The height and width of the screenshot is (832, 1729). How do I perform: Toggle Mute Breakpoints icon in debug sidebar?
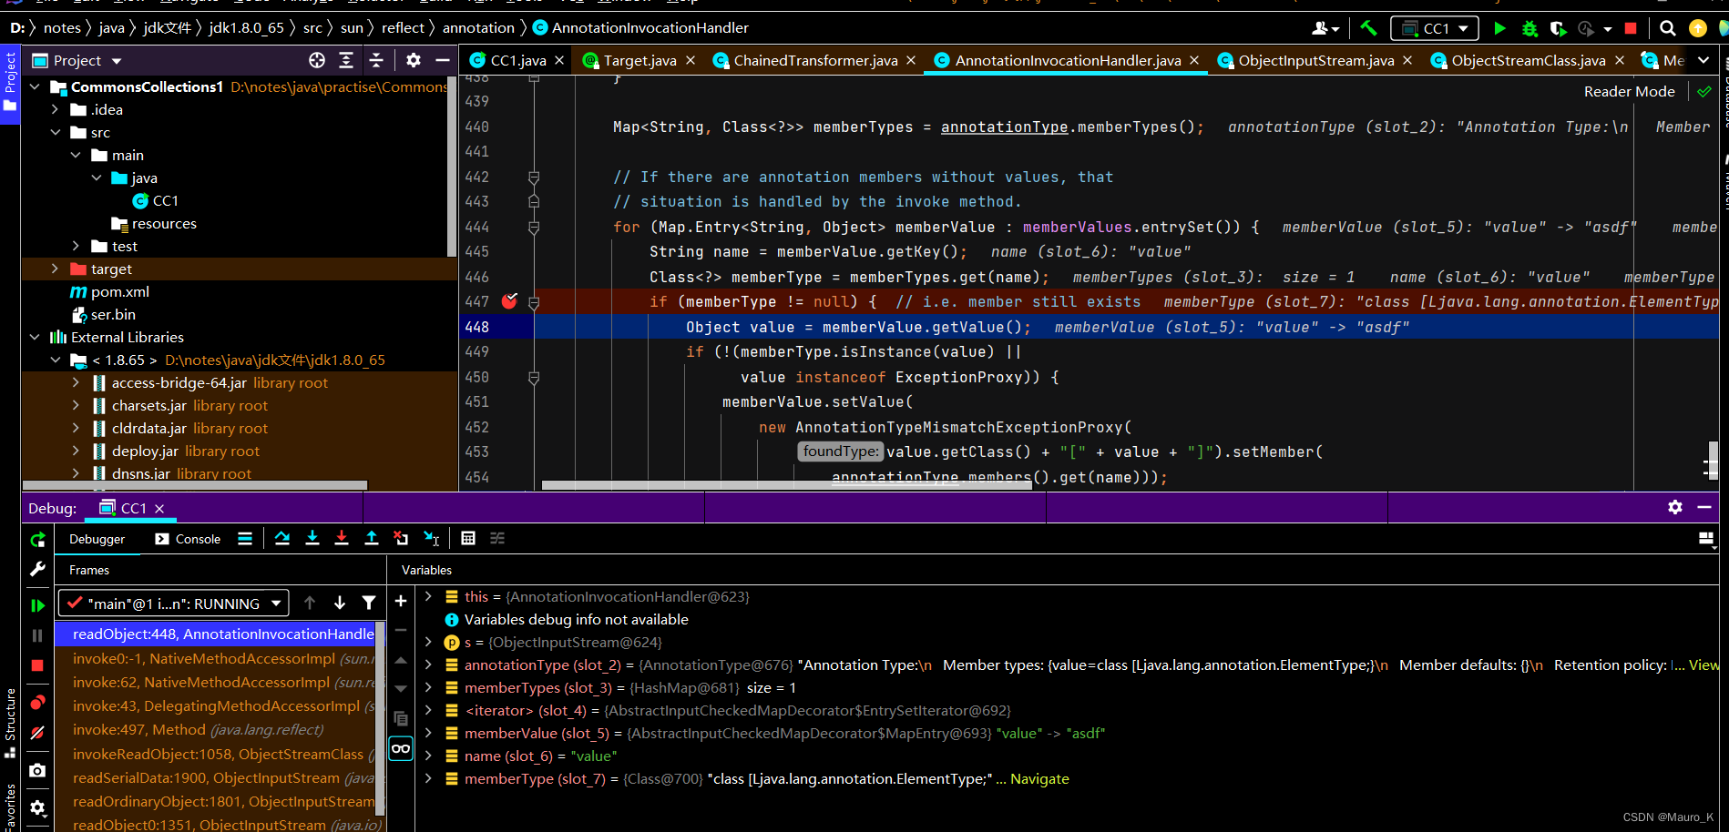[x=37, y=733]
